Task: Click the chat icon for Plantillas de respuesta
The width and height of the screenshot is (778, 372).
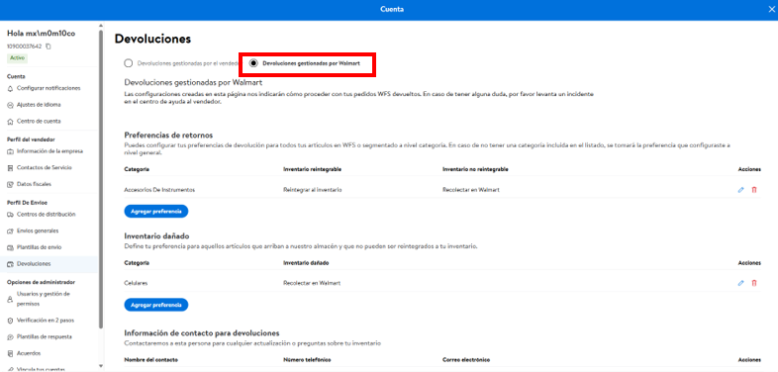Action: pos(11,337)
